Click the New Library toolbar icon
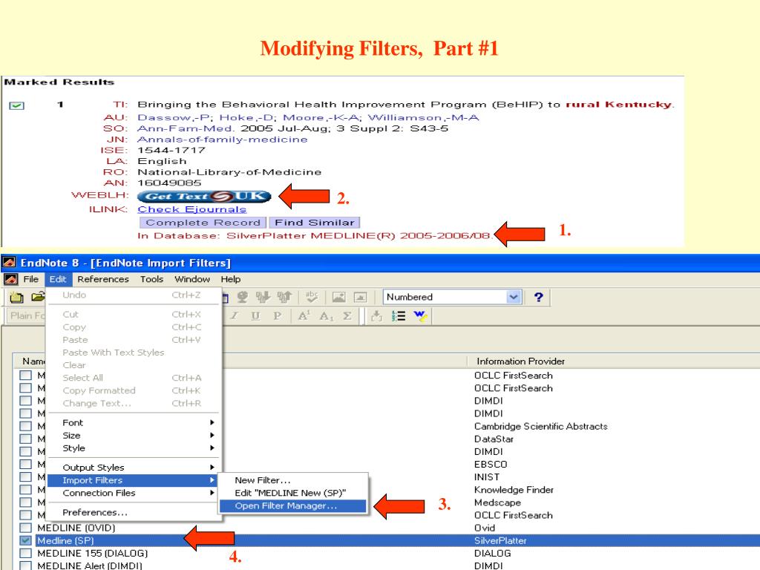The width and height of the screenshot is (760, 570). pos(16,297)
